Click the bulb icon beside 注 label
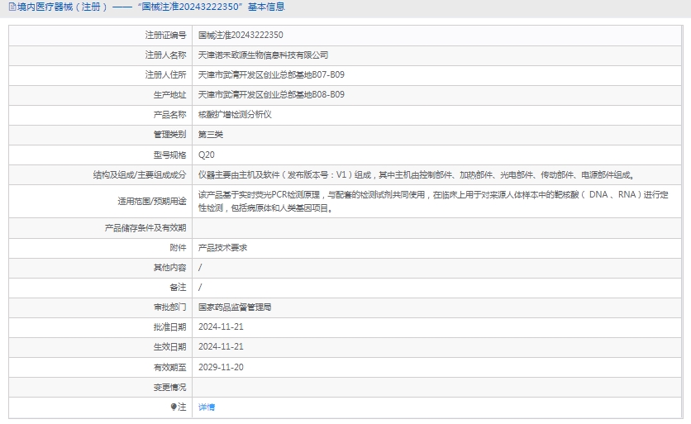The height and width of the screenshot is (424, 691). click(x=174, y=407)
